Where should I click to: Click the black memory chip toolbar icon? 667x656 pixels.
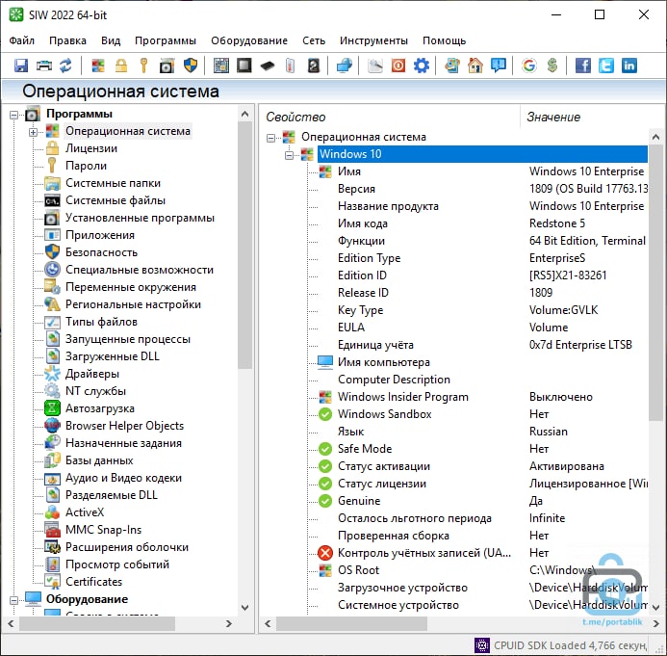tap(268, 66)
